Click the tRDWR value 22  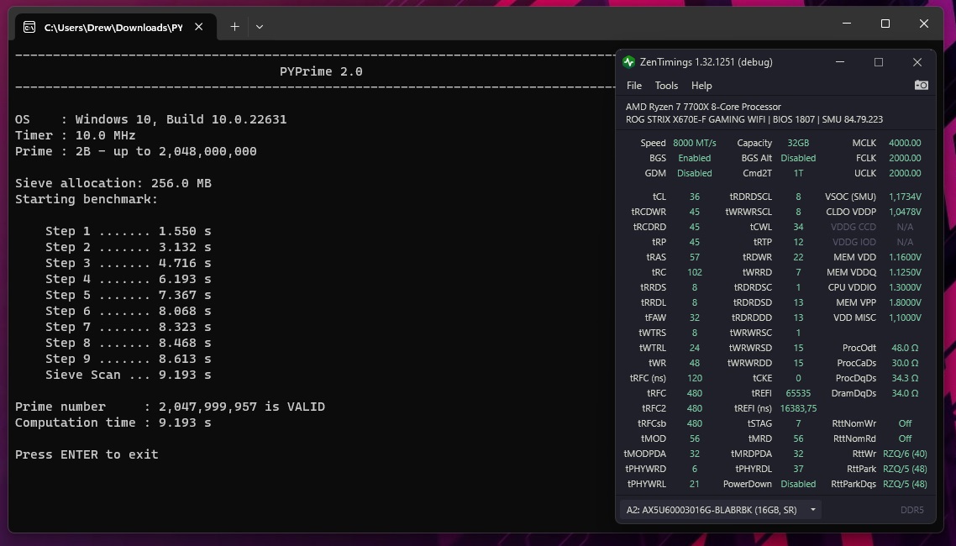[x=798, y=257]
